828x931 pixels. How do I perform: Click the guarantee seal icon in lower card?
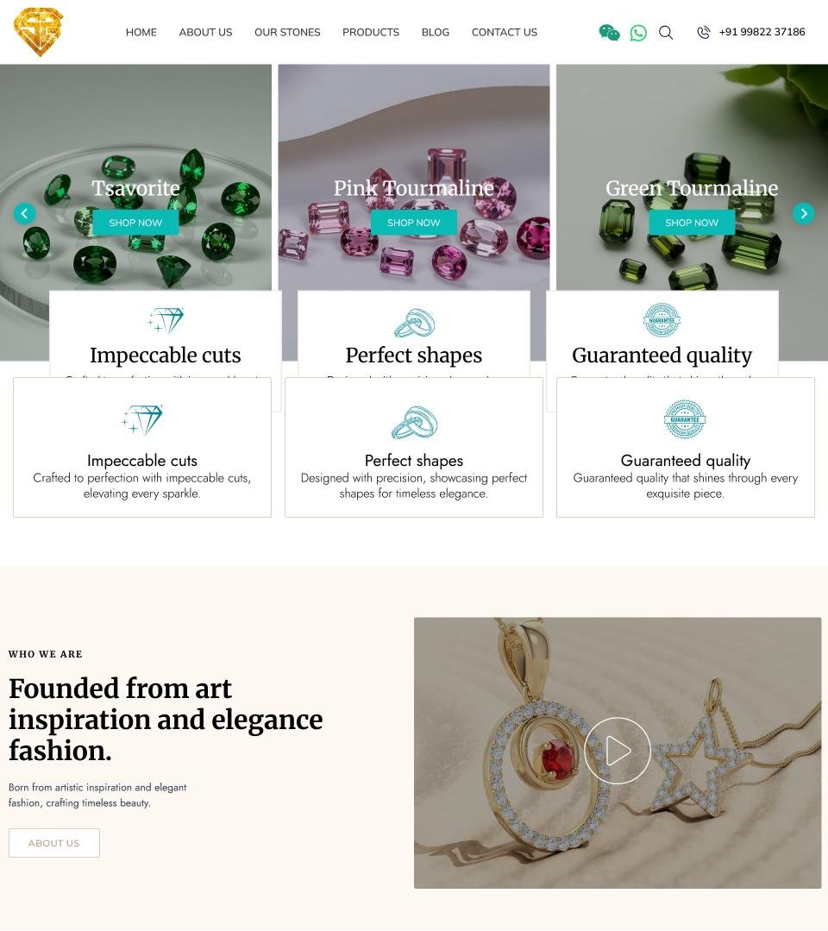tap(685, 419)
